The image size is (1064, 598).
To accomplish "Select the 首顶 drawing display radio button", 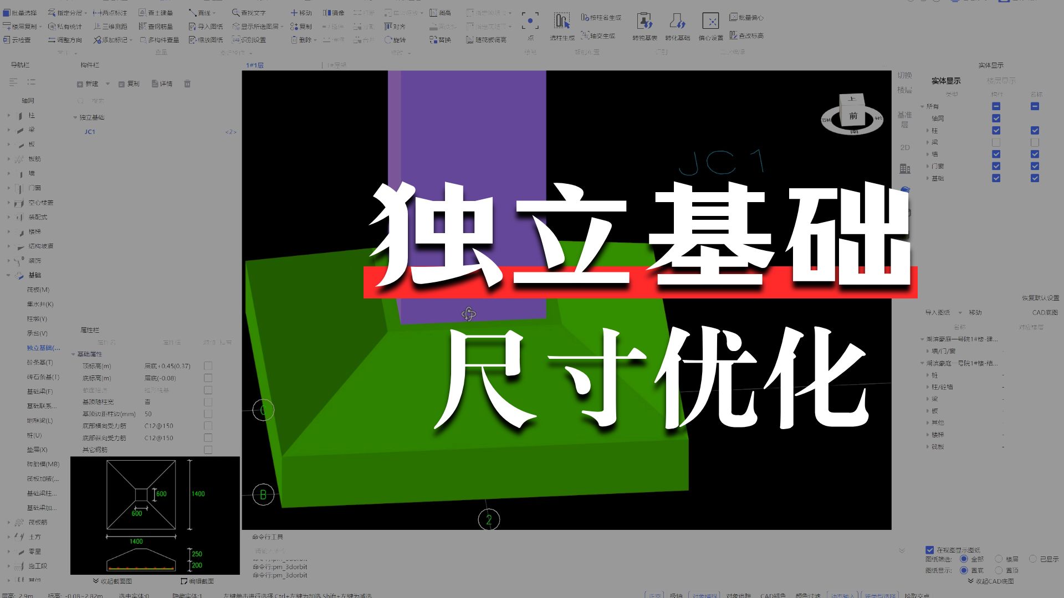I will [x=999, y=570].
